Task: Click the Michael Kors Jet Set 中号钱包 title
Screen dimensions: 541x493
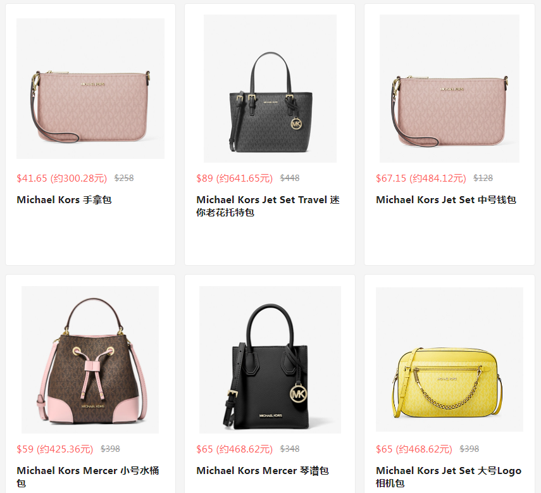Action: click(446, 200)
